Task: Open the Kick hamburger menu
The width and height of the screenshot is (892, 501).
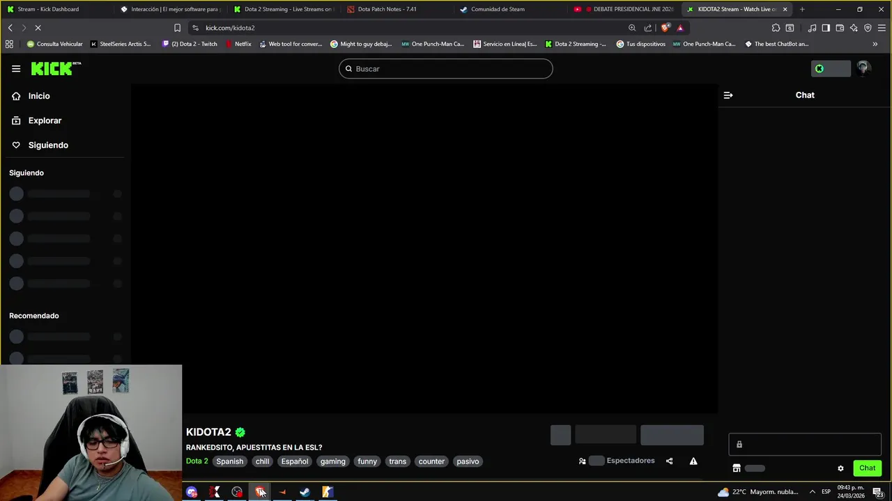Action: coord(16,69)
